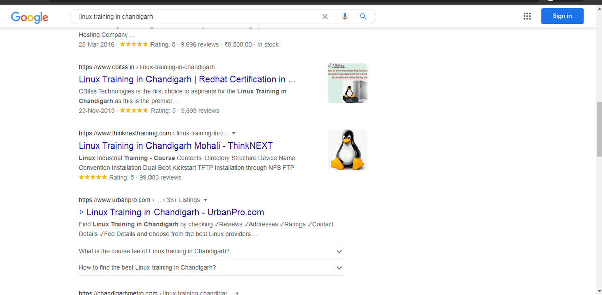Click the '28-Mar-2016' date text
The image size is (602, 295).
pos(96,45)
